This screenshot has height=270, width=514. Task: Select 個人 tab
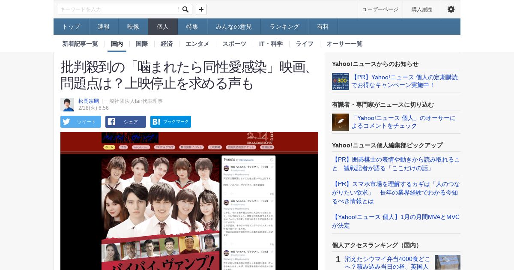(163, 27)
